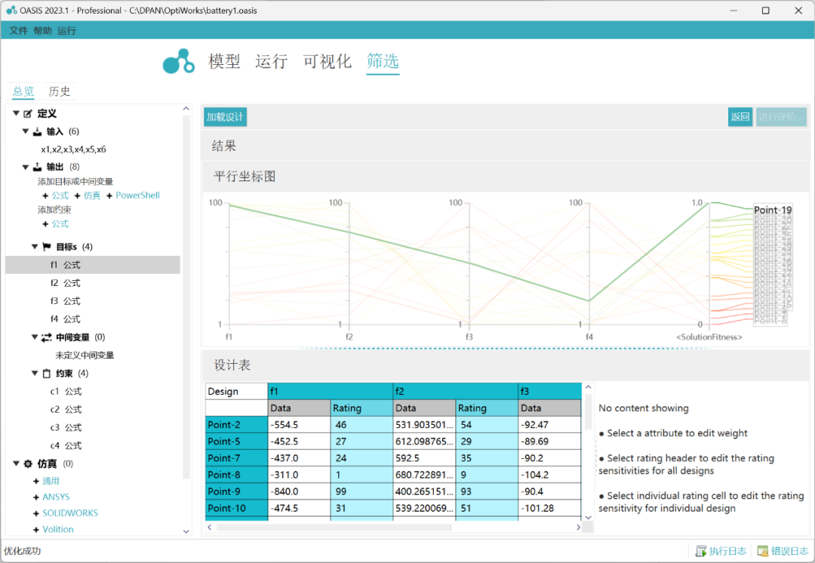Viewport: 815px width, 563px height.
Task: Add a constraint via 公式 link under 添加约束
Action: (60, 224)
